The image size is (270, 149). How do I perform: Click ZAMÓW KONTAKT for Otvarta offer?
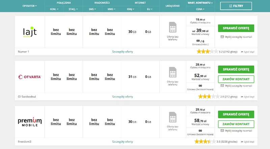tap(236, 79)
